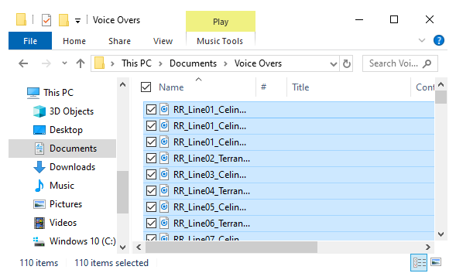
Task: Click the Refresh icon beside address bar
Action: tap(346, 63)
